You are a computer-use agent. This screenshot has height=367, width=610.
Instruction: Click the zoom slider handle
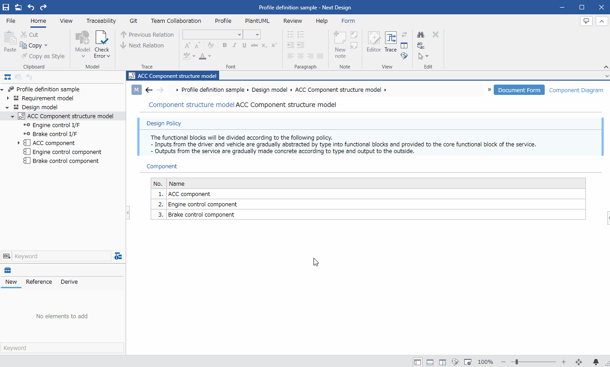coord(517,362)
